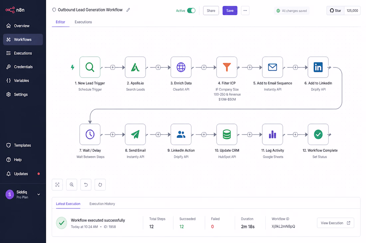Add node between Filter ICP and Email Sequence
The width and height of the screenshot is (366, 243).
tap(250, 67)
